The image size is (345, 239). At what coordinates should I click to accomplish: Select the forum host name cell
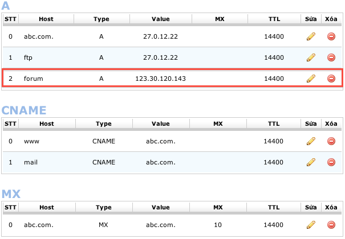(x=34, y=78)
